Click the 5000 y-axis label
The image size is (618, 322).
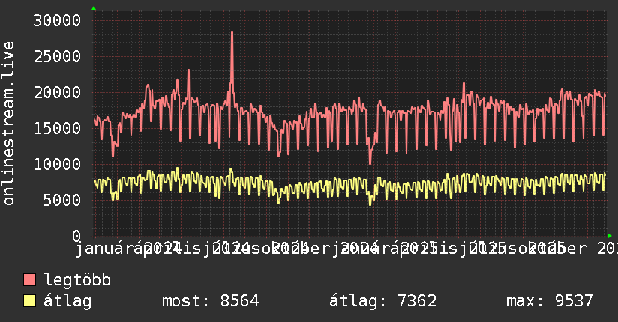(x=62, y=200)
